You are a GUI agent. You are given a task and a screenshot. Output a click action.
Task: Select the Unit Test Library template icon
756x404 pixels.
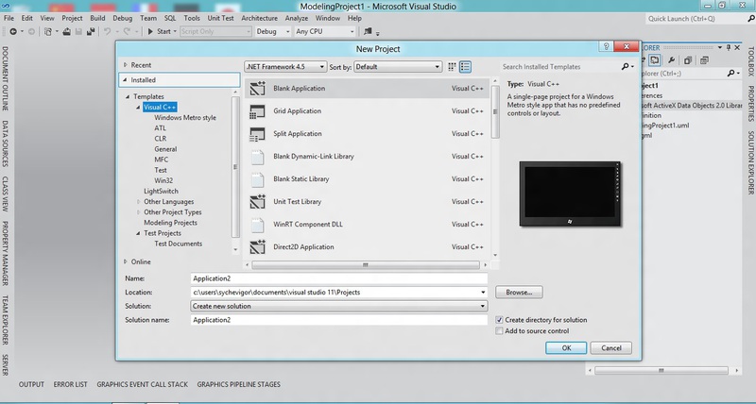(258, 202)
